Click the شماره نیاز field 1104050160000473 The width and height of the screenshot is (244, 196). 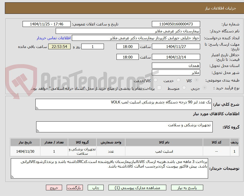tap(176, 24)
